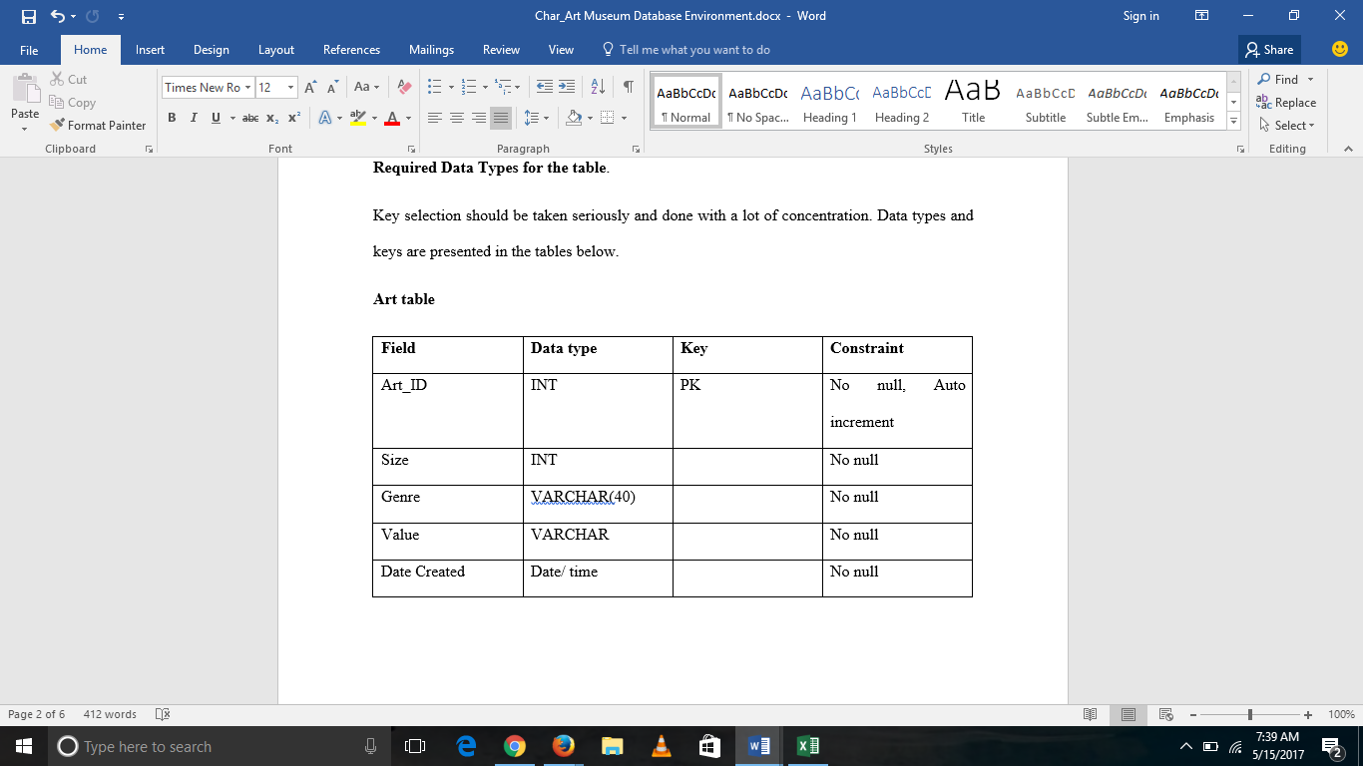Apply superscript formatting
The width and height of the screenshot is (1363, 766).
pyautogui.click(x=292, y=118)
